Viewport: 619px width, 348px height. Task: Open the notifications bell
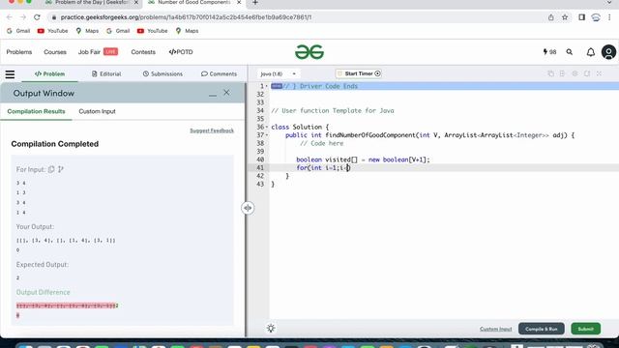coord(591,52)
